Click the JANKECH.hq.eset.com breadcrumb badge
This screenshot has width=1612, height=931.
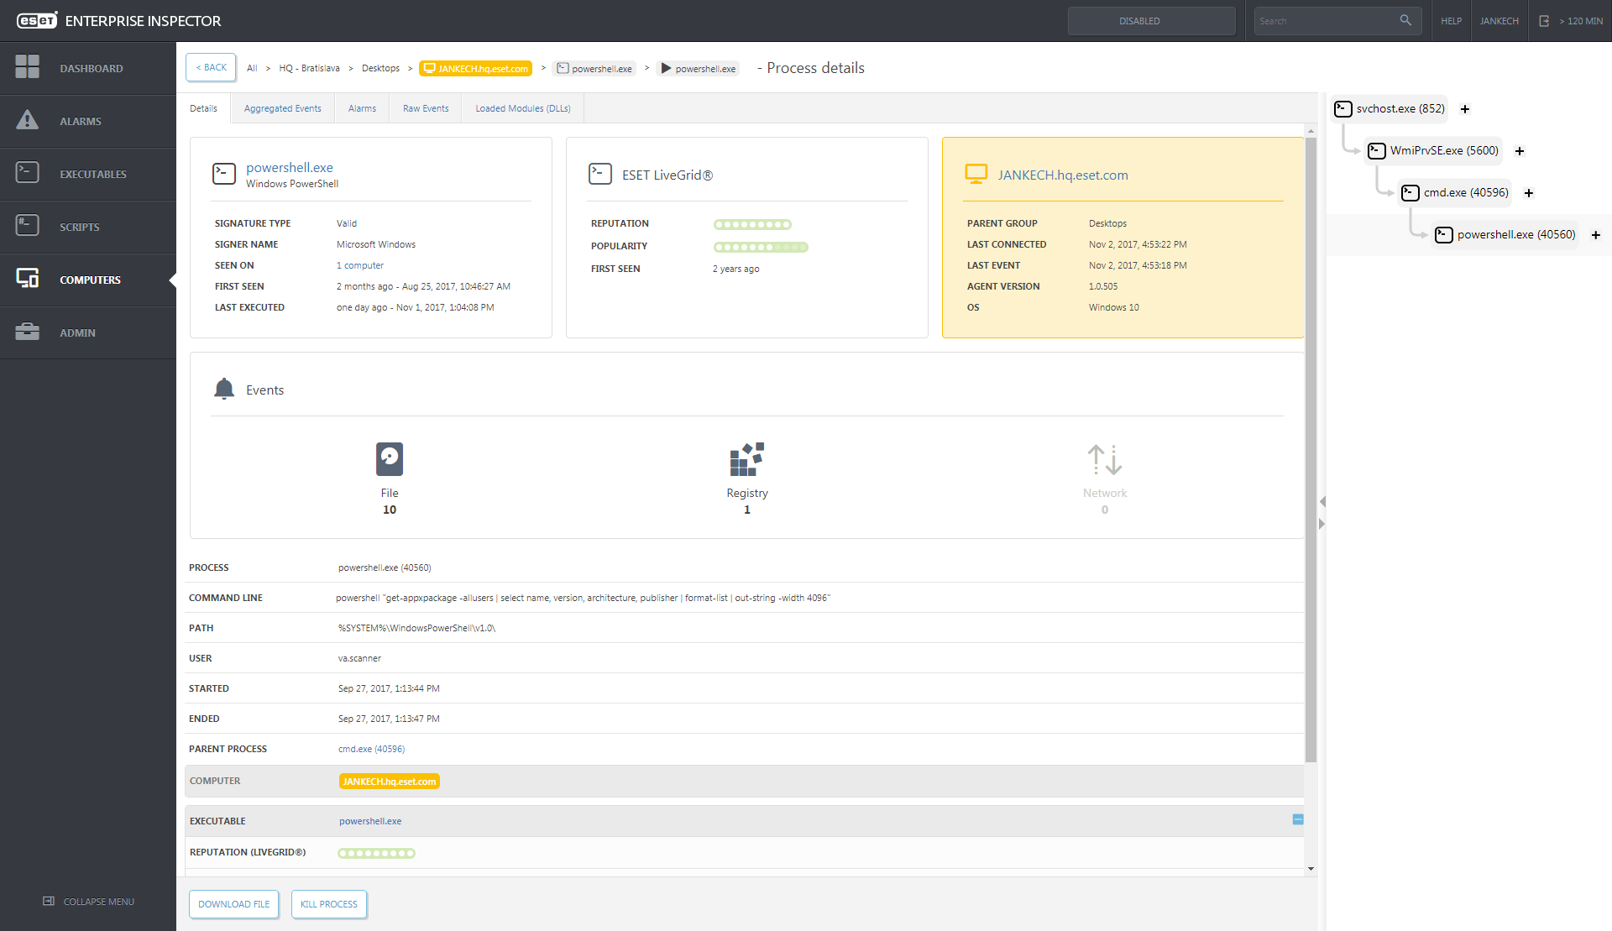[476, 68]
